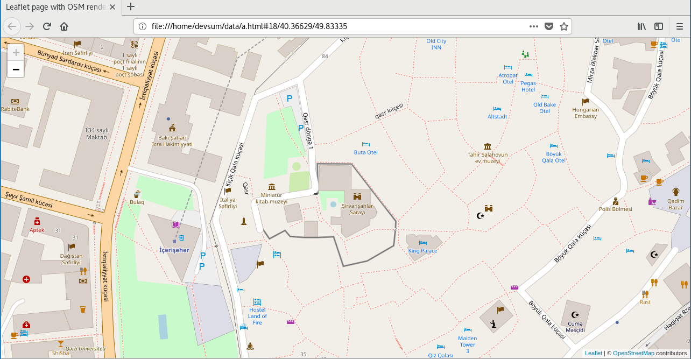691x359 pixels.
Task: Click the Şeyx Şamil küçəsi street label
Action: pyautogui.click(x=29, y=200)
